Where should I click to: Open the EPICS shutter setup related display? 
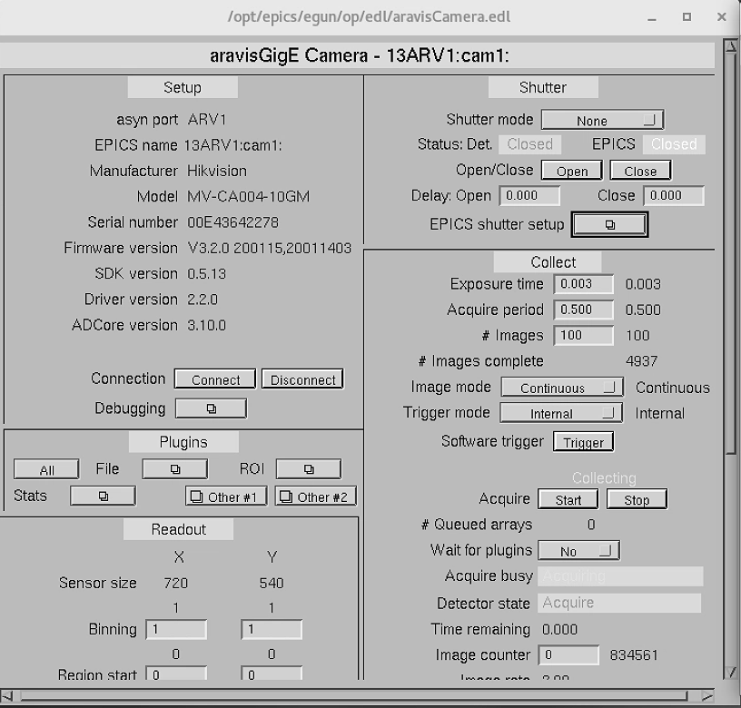coord(608,222)
